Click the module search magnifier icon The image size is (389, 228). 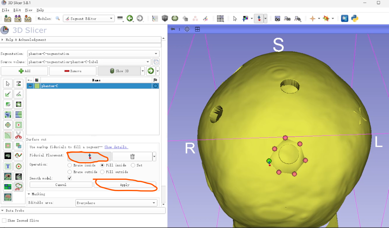click(58, 19)
